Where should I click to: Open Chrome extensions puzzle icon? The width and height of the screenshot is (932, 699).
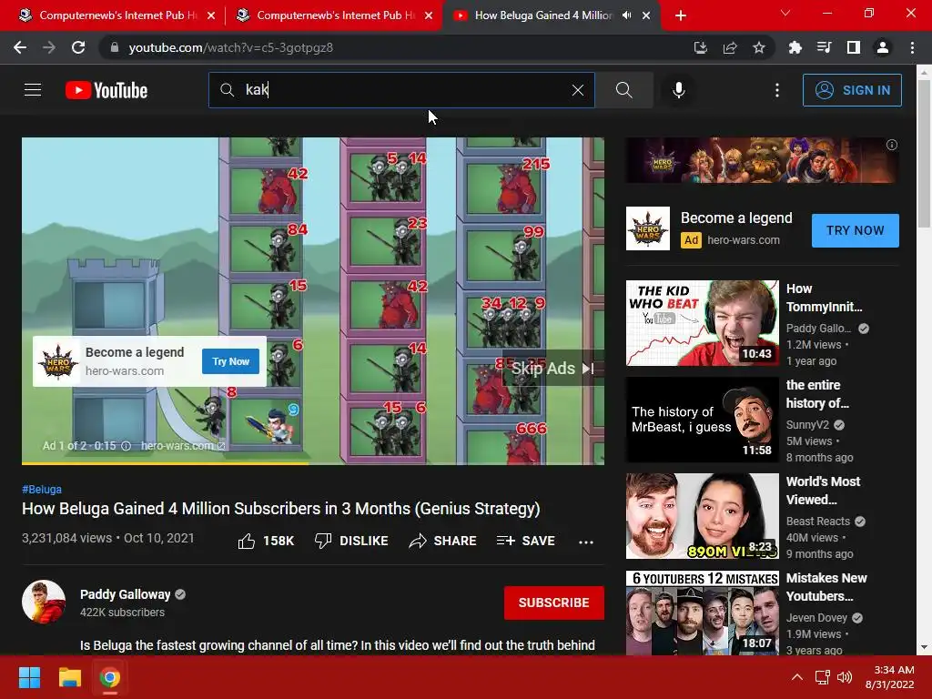tap(795, 47)
